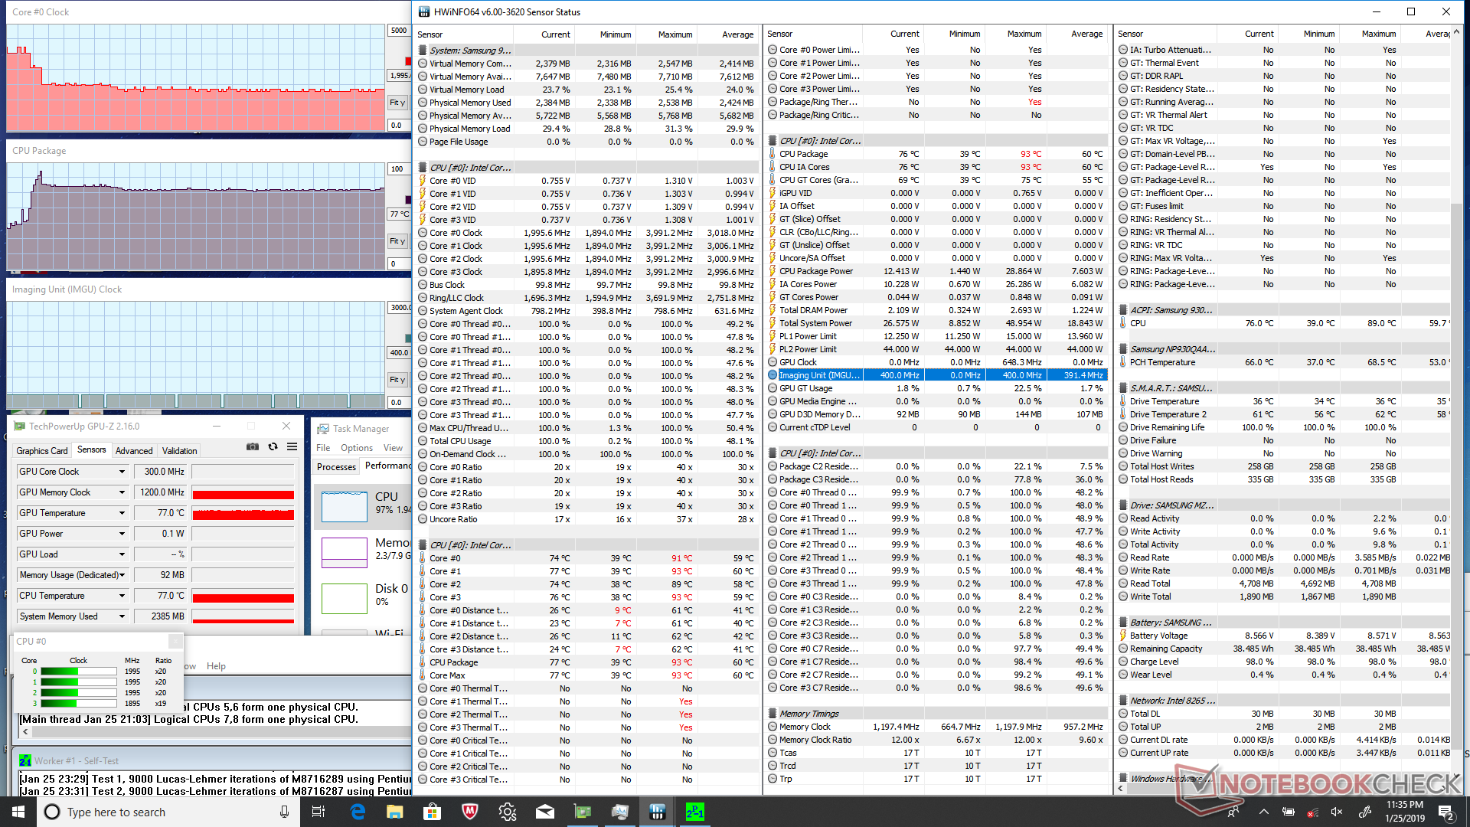The height and width of the screenshot is (827, 1470).
Task: Open McAfee from the taskbar
Action: (x=470, y=812)
